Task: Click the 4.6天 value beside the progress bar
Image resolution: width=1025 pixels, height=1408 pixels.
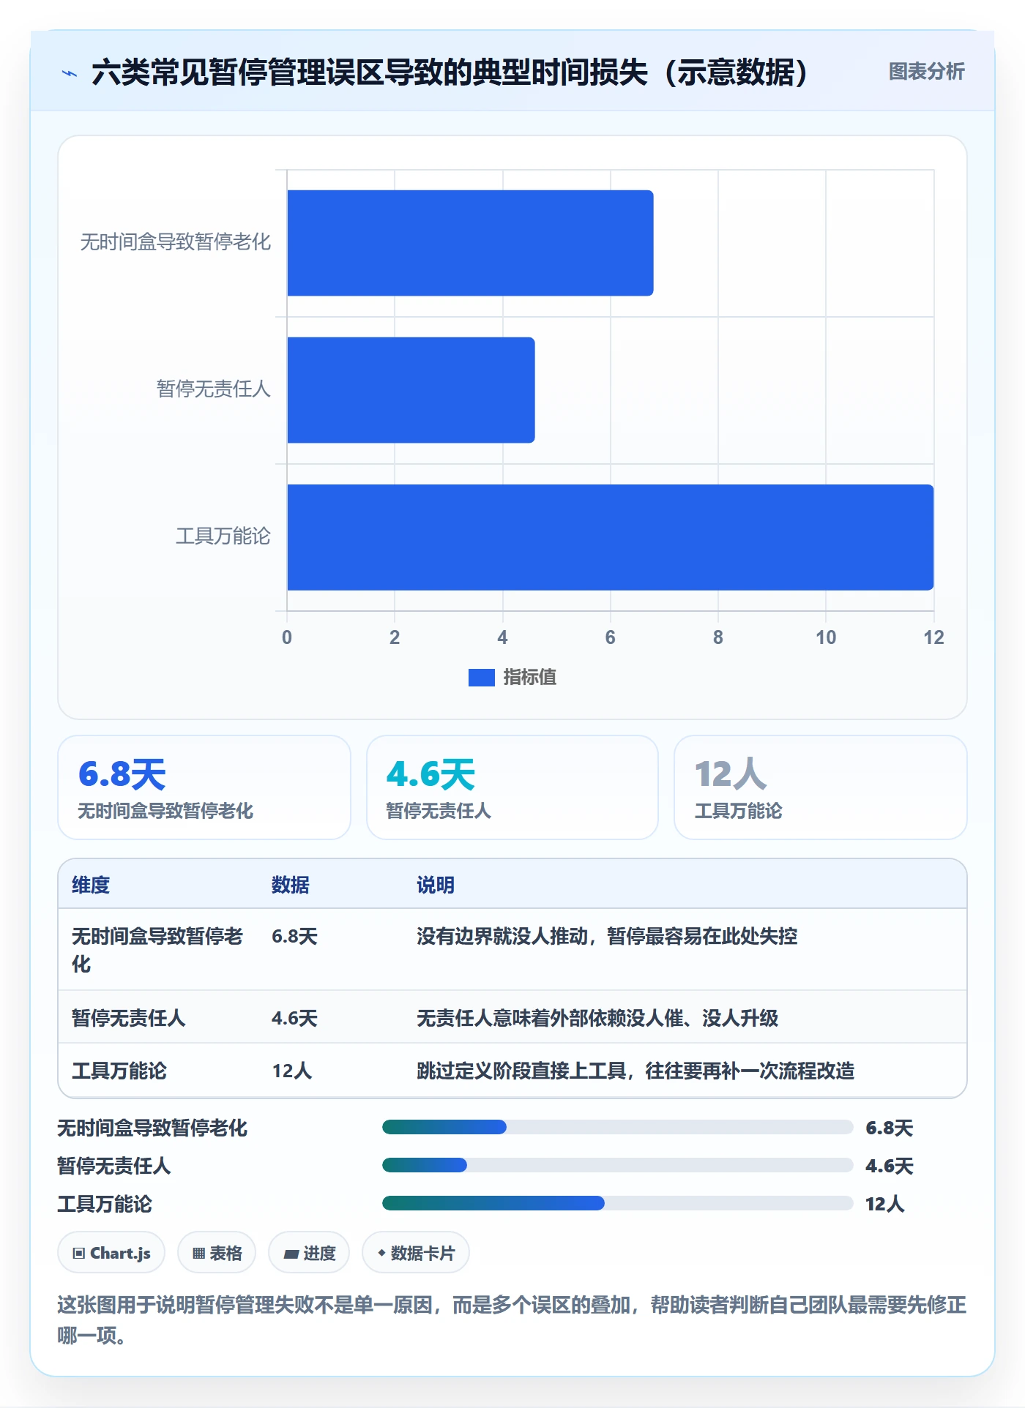Action: (889, 1166)
